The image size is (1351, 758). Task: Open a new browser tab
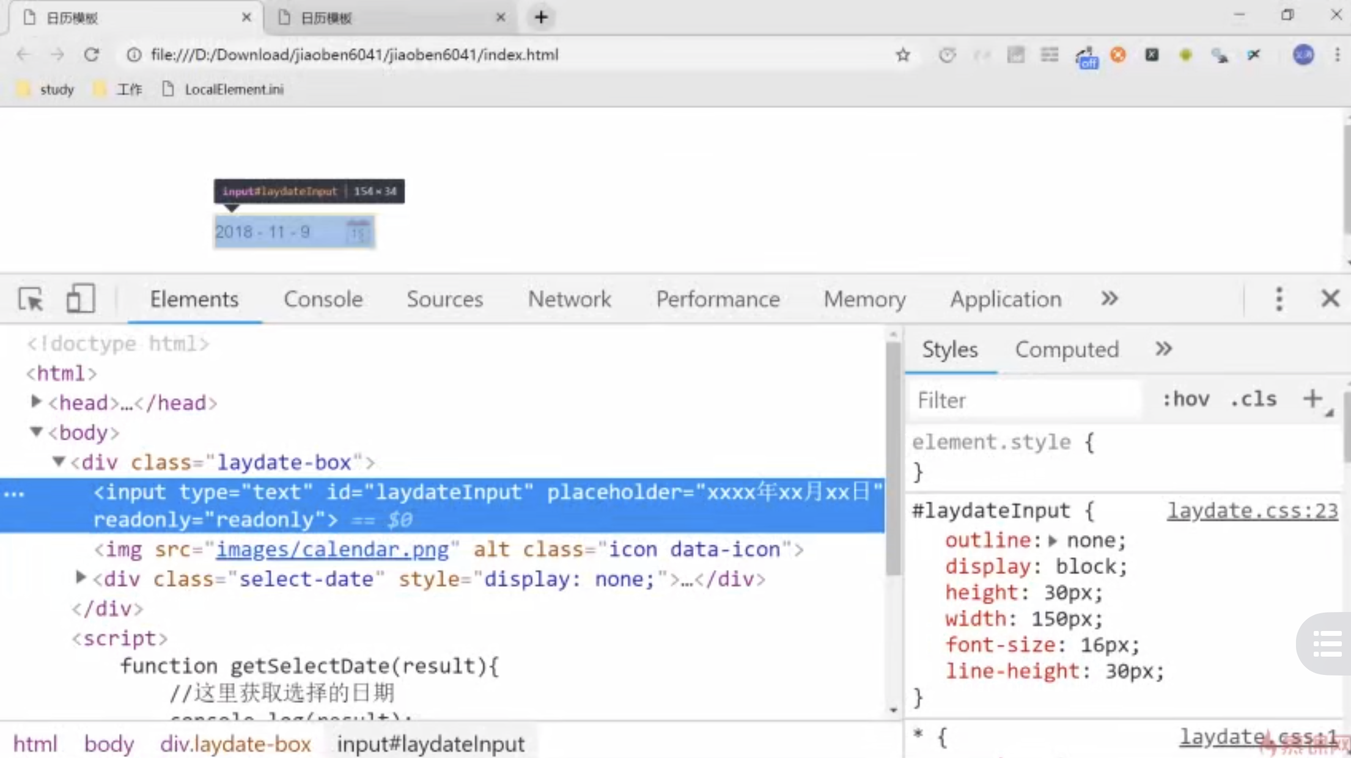pyautogui.click(x=541, y=17)
